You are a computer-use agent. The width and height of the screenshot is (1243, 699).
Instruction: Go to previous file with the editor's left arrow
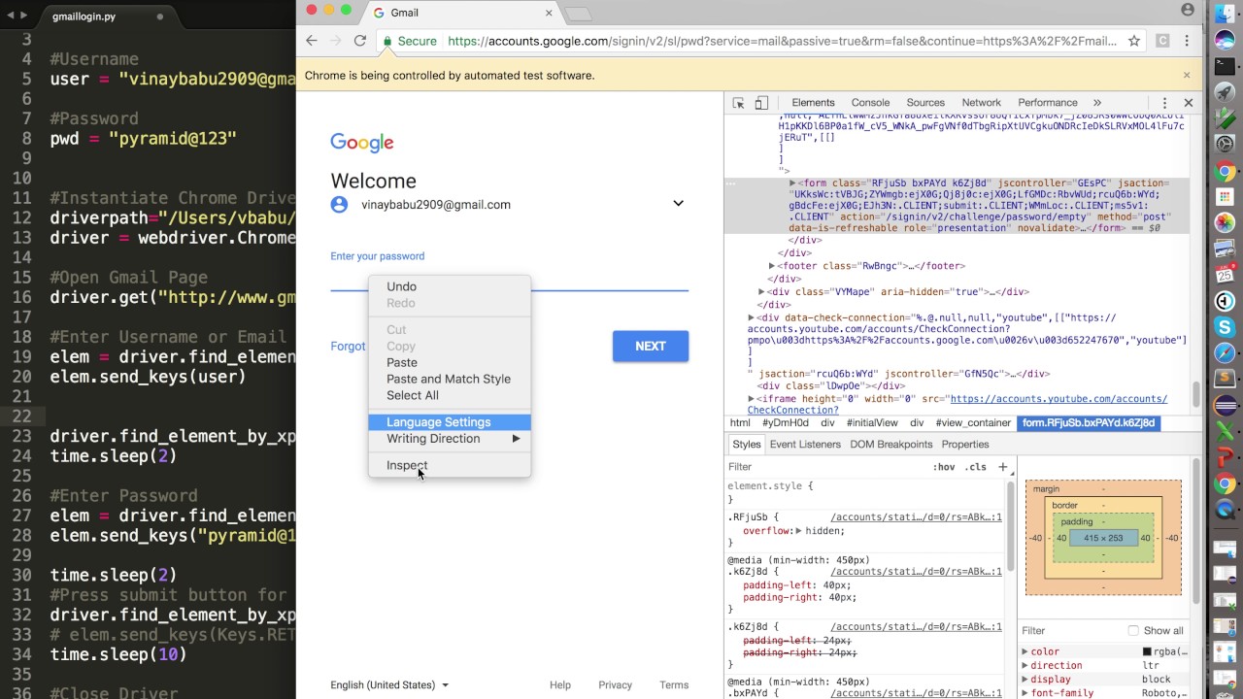(11, 17)
